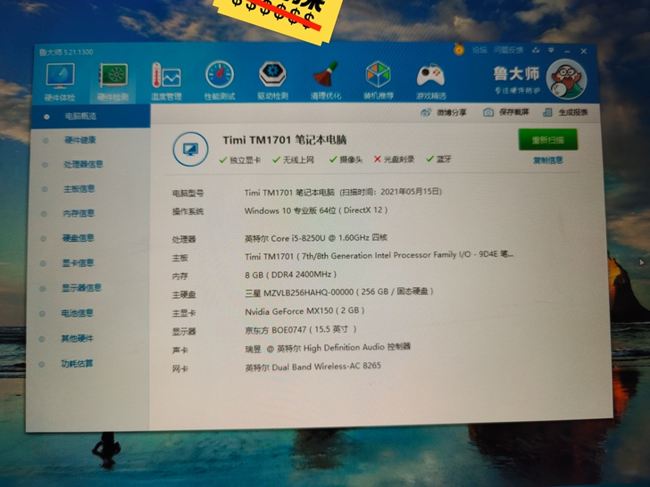Viewport: 650px width, 487px height.
Task: Click the 7th/8th Generation Intel motherboard value
Action: [379, 255]
